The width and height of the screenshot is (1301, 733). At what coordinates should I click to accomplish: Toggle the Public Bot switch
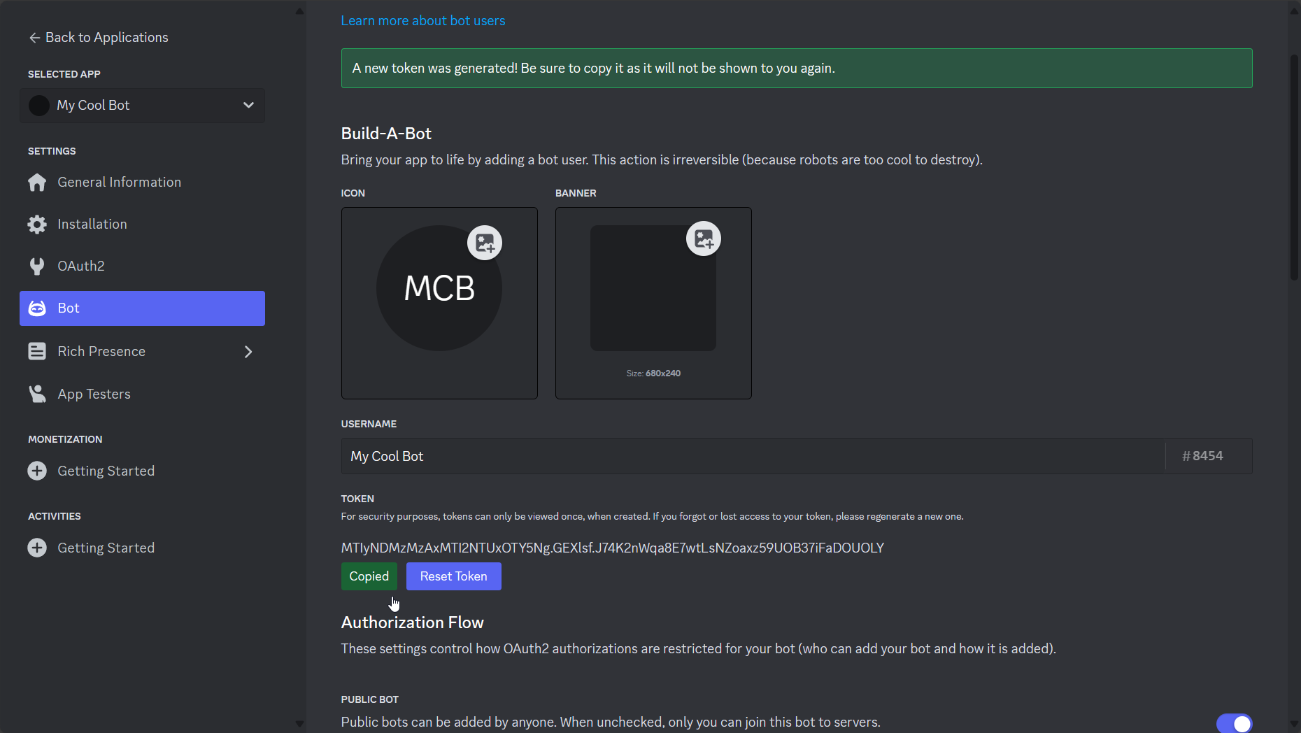[1234, 723]
